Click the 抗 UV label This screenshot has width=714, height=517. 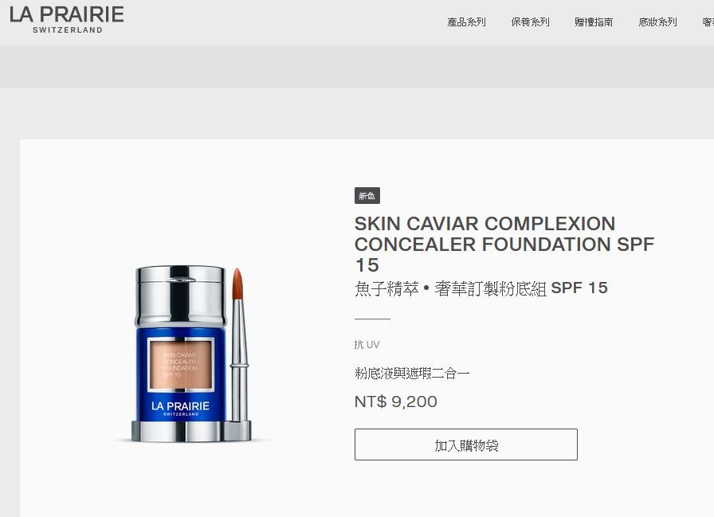pyautogui.click(x=367, y=344)
